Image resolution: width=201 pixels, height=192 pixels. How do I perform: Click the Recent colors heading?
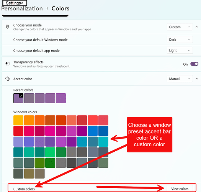[x=23, y=90]
